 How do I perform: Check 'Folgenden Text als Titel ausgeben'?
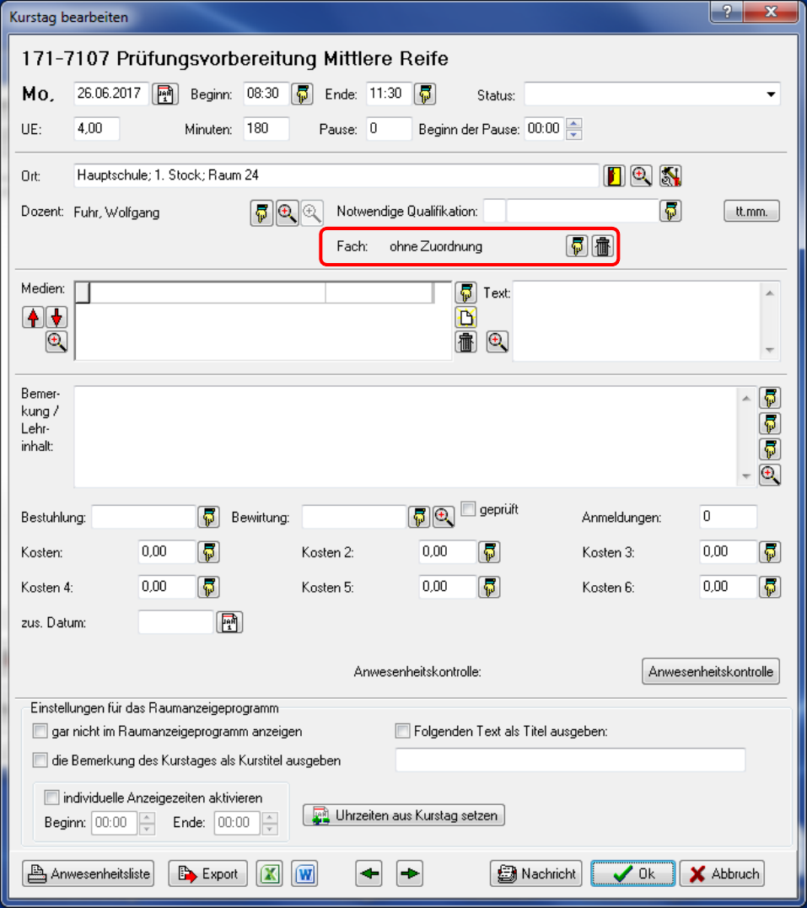pos(402,732)
